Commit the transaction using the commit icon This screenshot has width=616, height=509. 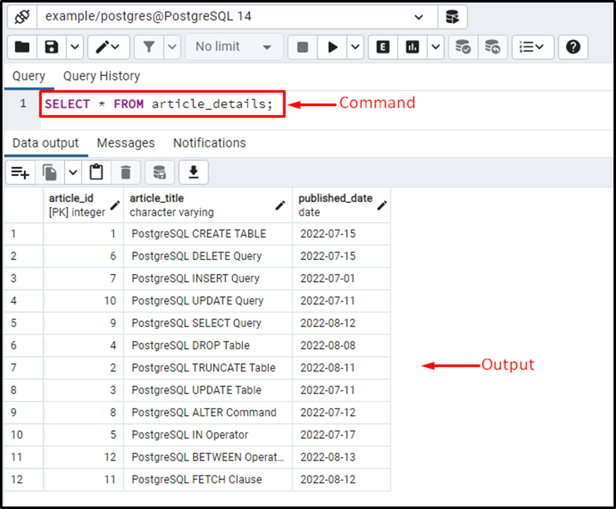point(462,47)
